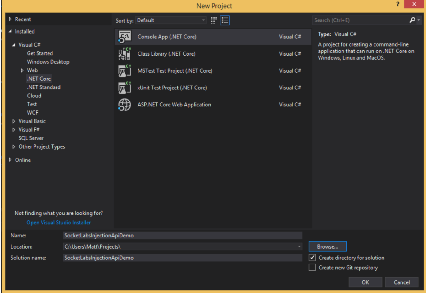Select the Test category
Image resolution: width=426 pixels, height=293 pixels.
pyautogui.click(x=32, y=104)
